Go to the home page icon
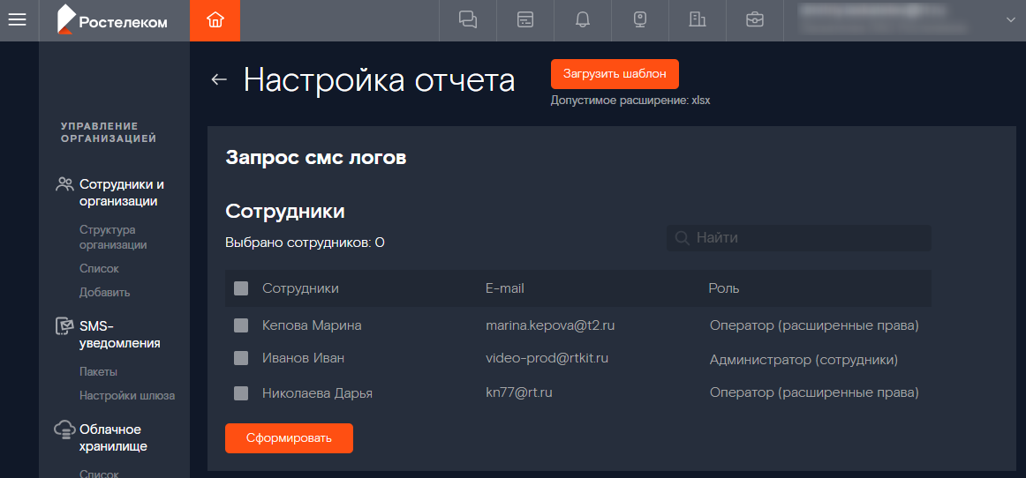The height and width of the screenshot is (478, 1026). click(x=215, y=20)
